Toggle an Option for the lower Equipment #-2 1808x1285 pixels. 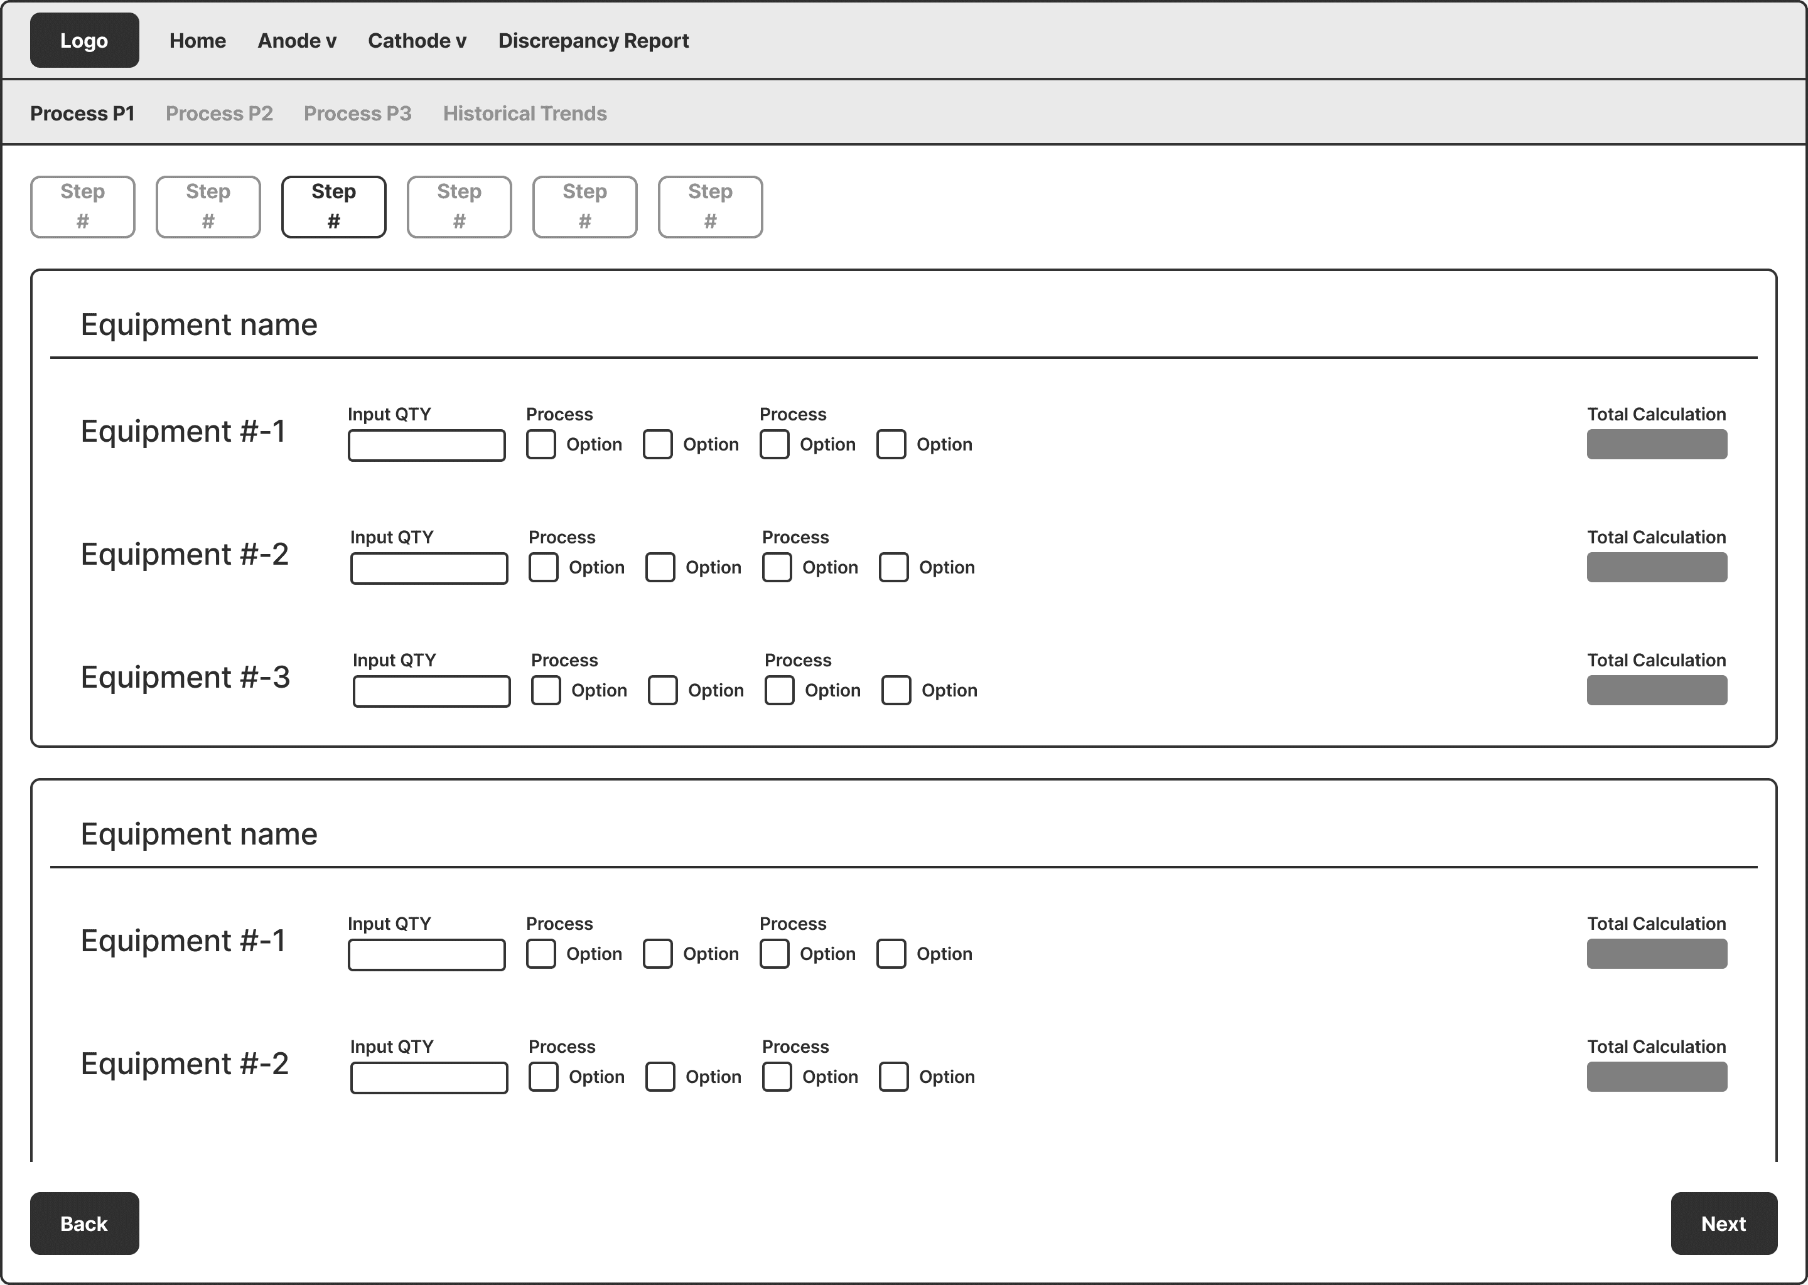pyautogui.click(x=543, y=1077)
